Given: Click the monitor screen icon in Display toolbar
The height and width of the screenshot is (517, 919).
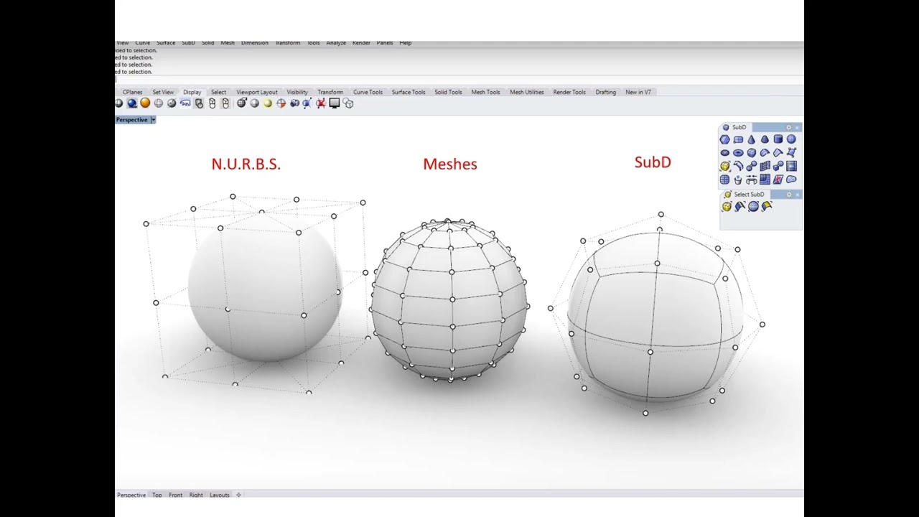Looking at the screenshot, I should click(x=335, y=103).
